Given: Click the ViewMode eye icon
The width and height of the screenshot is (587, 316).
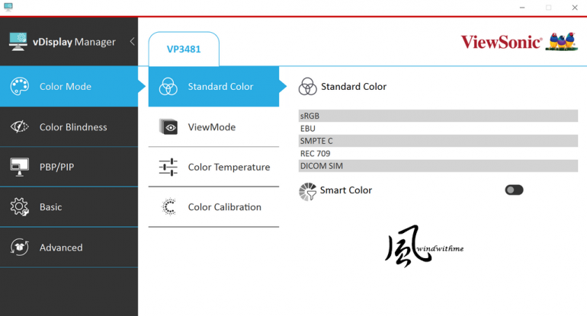Looking at the screenshot, I should (168, 127).
